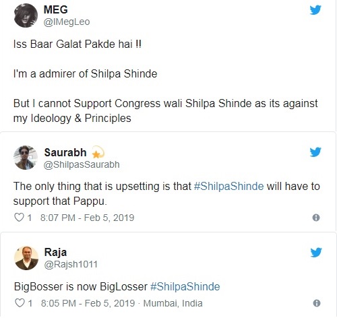The image size is (337, 320).
Task: Like Raja's BigLosser tweet with the heart
Action: [20, 303]
